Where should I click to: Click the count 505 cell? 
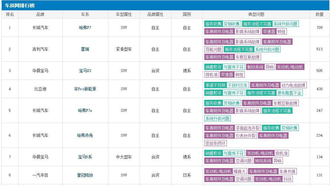point(320,71)
